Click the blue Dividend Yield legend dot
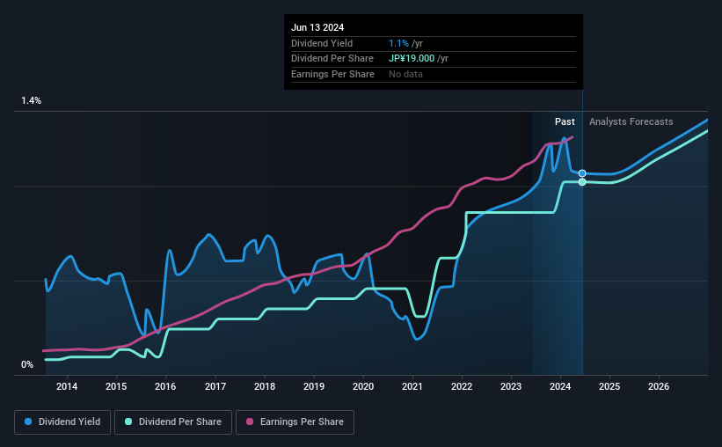The width and height of the screenshot is (722, 447). [x=28, y=421]
